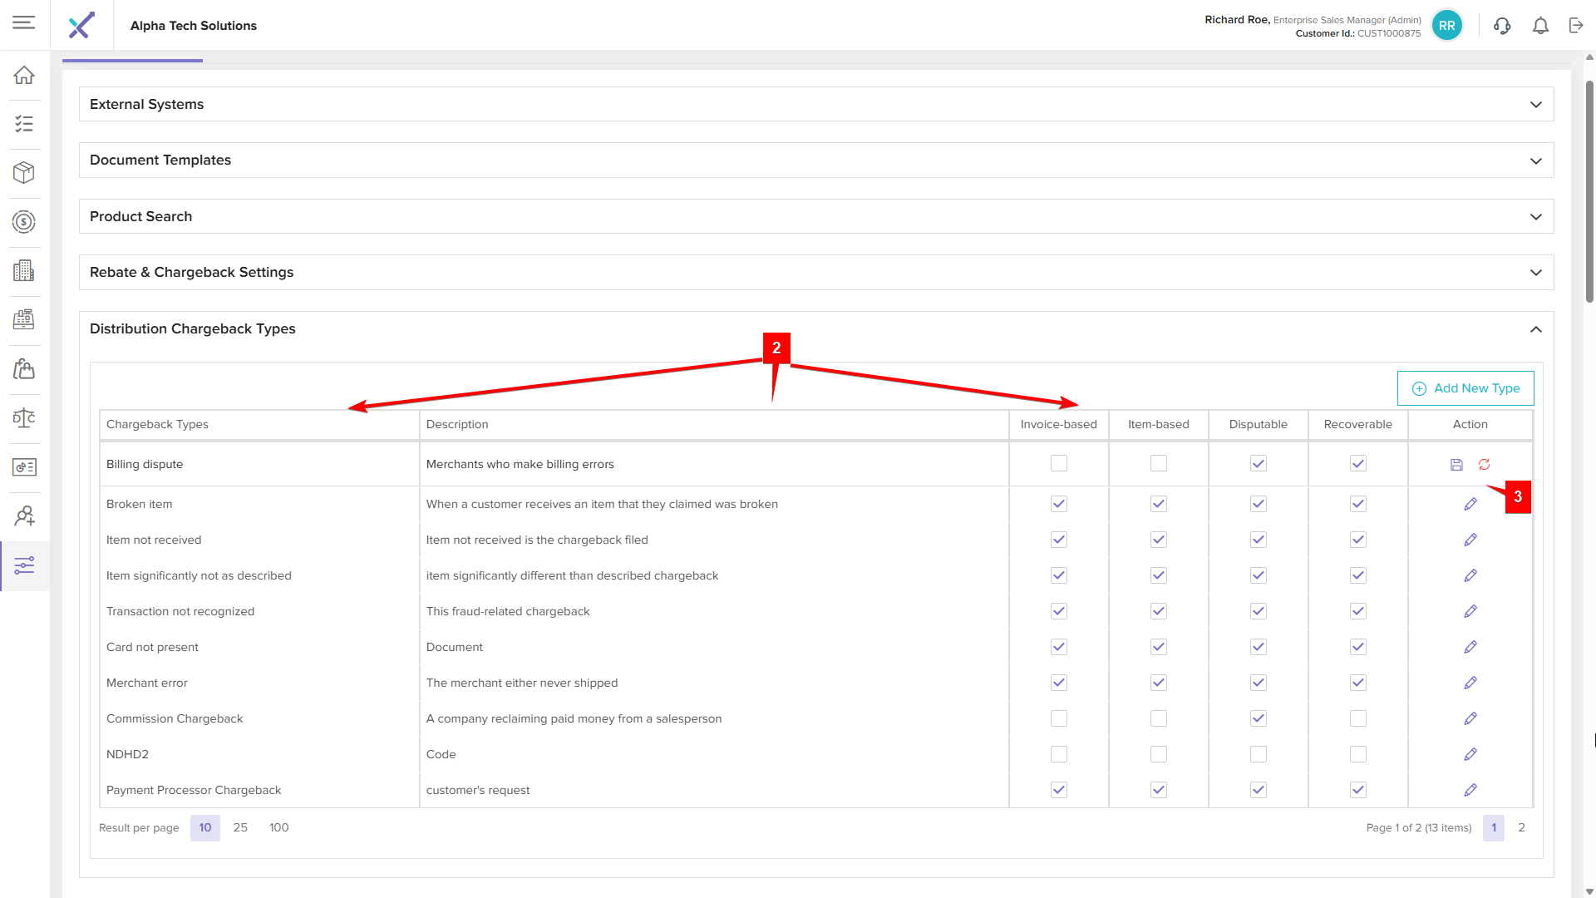1596x898 pixels.
Task: Check Invoice-based for Billing dispute
Action: coord(1058,464)
